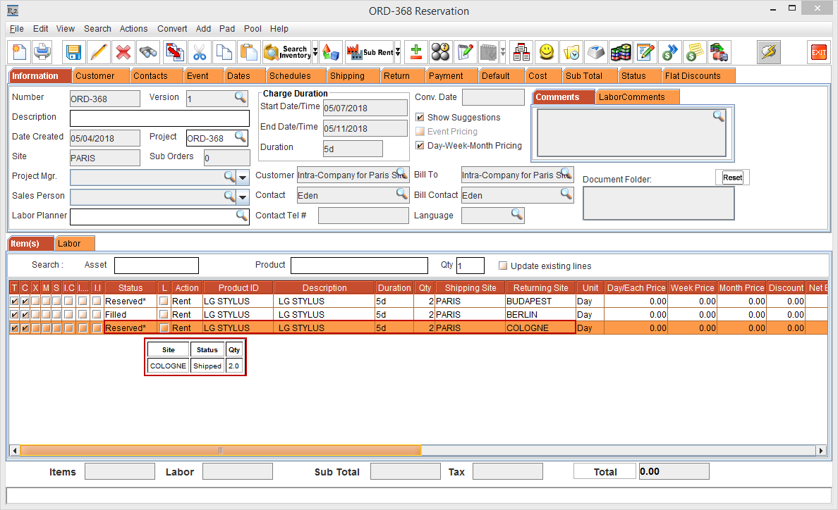Disable the Show Suggestions checkbox
838x510 pixels.
coord(420,118)
